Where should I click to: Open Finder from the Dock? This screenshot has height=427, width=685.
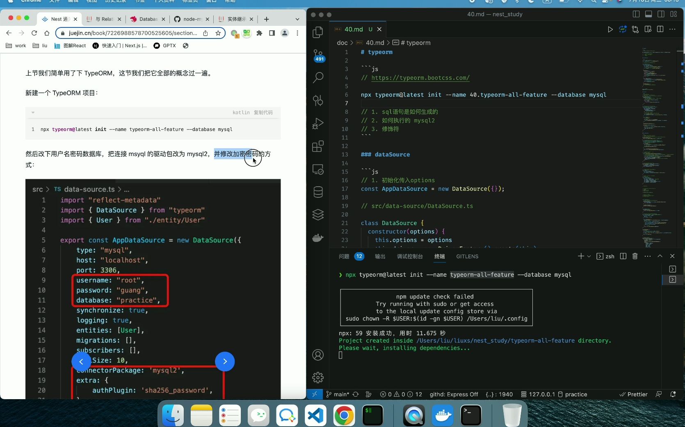(173, 415)
